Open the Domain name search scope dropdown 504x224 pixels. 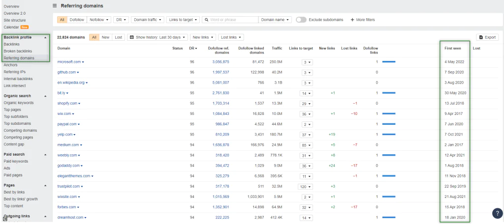[275, 20]
